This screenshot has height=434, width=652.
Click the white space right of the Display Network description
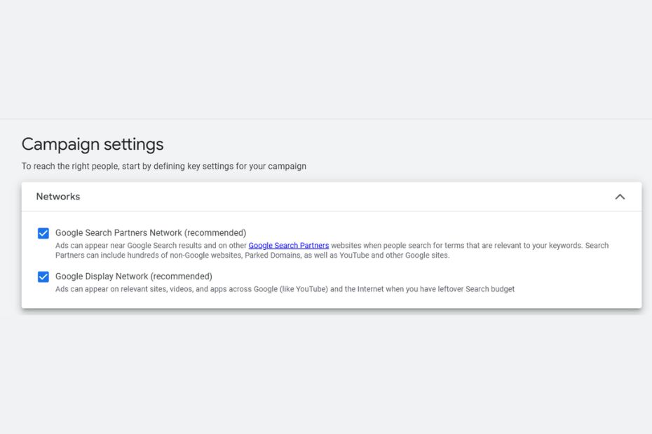(x=575, y=289)
